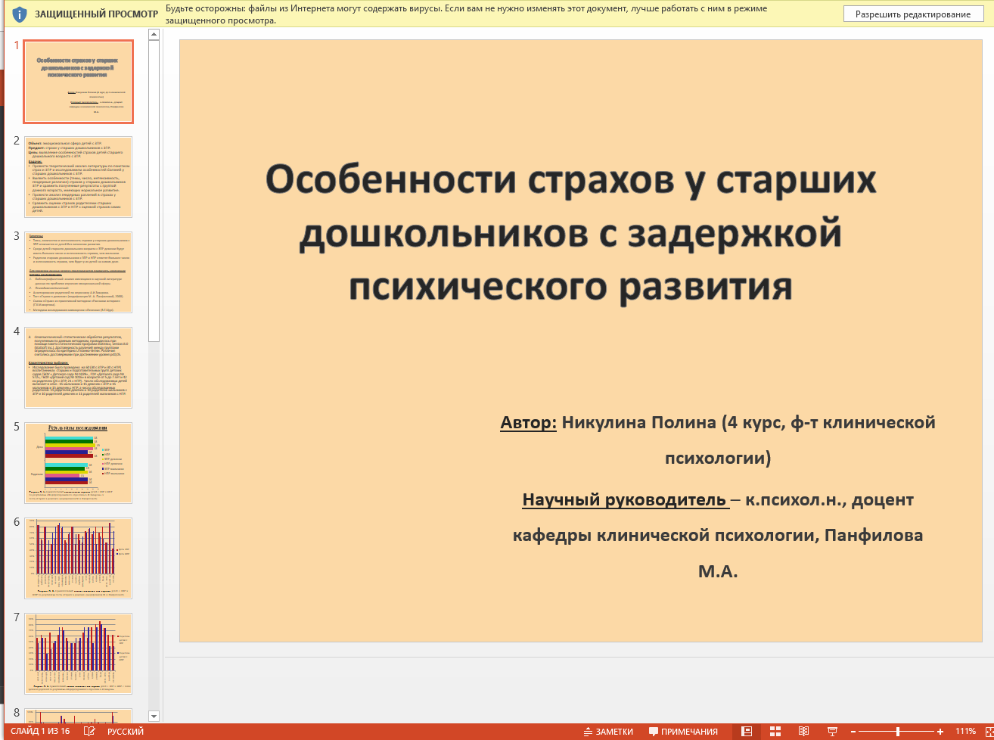This screenshot has height=740, width=994.
Task: Click zoom in plus button
Action: click(x=940, y=732)
